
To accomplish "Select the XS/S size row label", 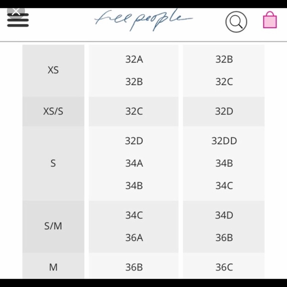I will click(53, 111).
